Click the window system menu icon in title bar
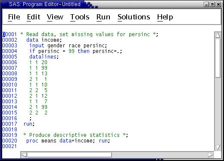 click(x=5, y=4)
